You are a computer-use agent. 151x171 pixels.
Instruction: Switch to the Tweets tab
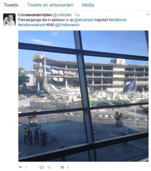click(x=11, y=5)
